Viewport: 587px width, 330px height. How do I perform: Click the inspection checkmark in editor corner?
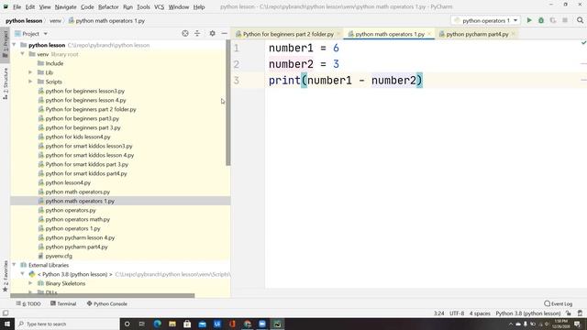pyautogui.click(x=583, y=43)
